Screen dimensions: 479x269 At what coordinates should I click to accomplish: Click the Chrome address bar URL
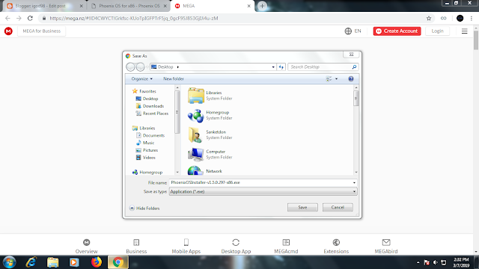point(134,18)
